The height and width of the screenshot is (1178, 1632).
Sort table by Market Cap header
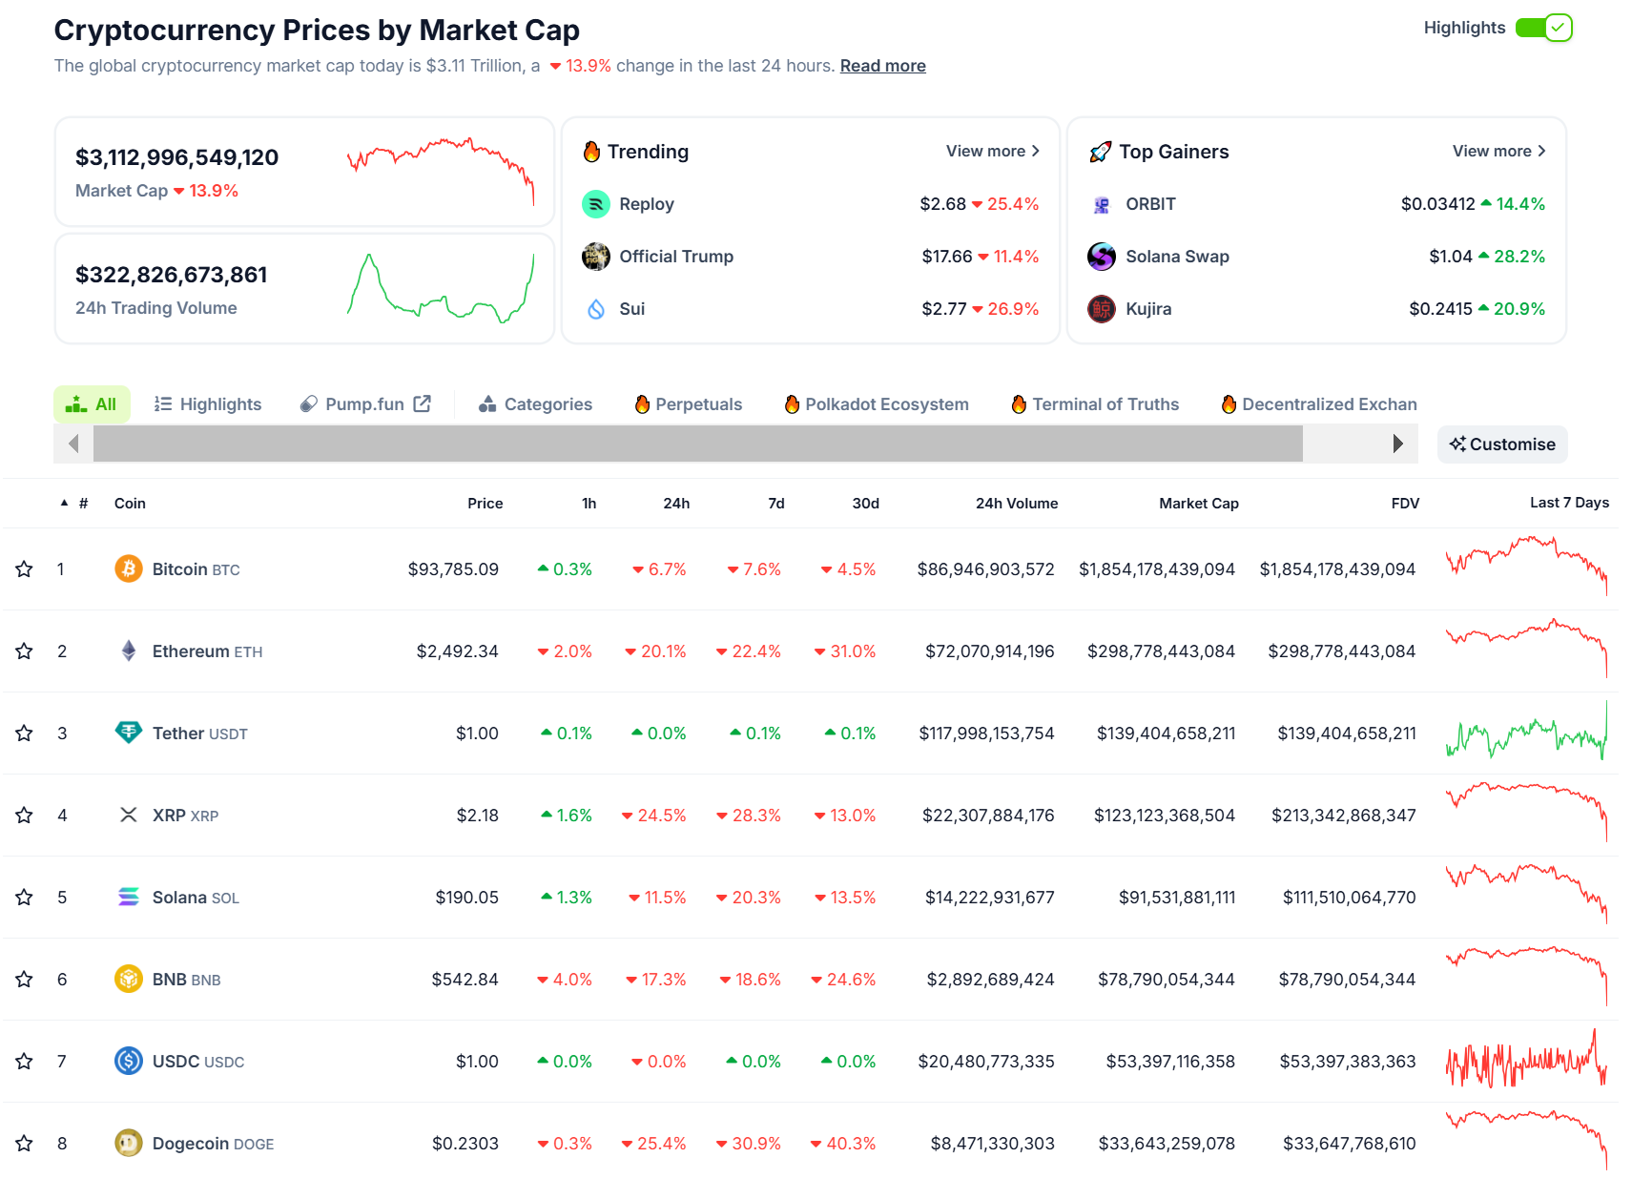click(x=1198, y=503)
